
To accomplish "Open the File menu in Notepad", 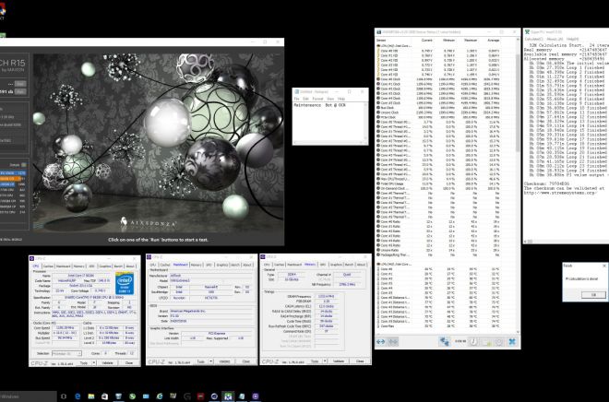I will click(x=297, y=97).
